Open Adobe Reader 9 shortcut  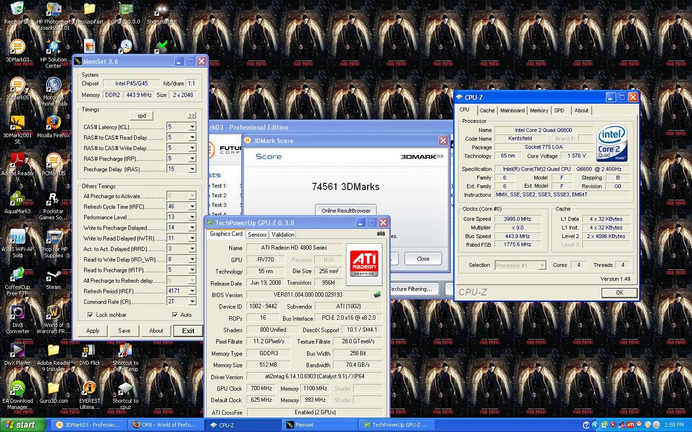click(x=17, y=167)
